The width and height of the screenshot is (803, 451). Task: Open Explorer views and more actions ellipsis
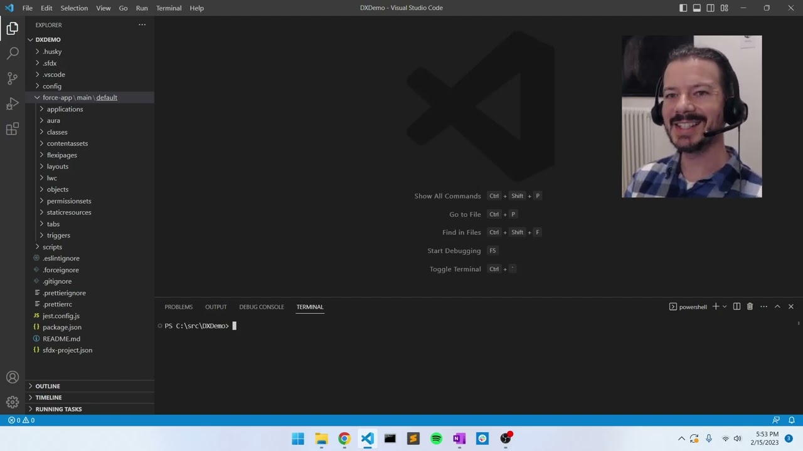(142, 25)
